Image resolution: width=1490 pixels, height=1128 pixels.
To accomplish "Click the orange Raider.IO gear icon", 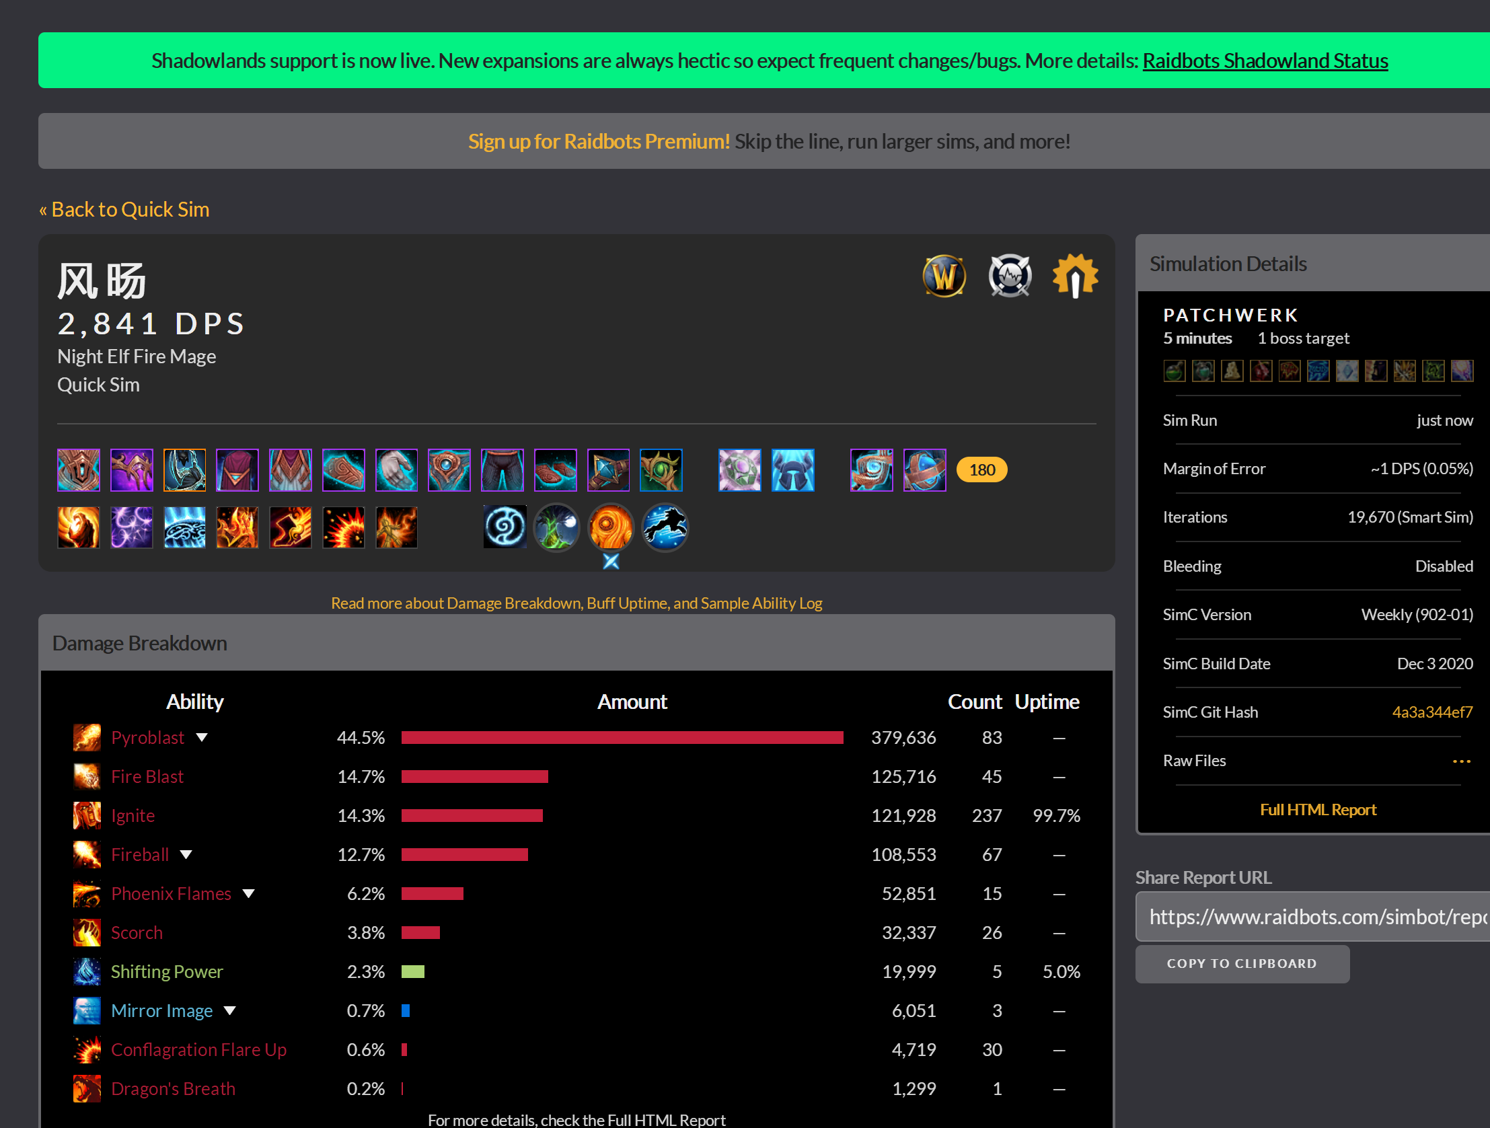I will (1075, 276).
